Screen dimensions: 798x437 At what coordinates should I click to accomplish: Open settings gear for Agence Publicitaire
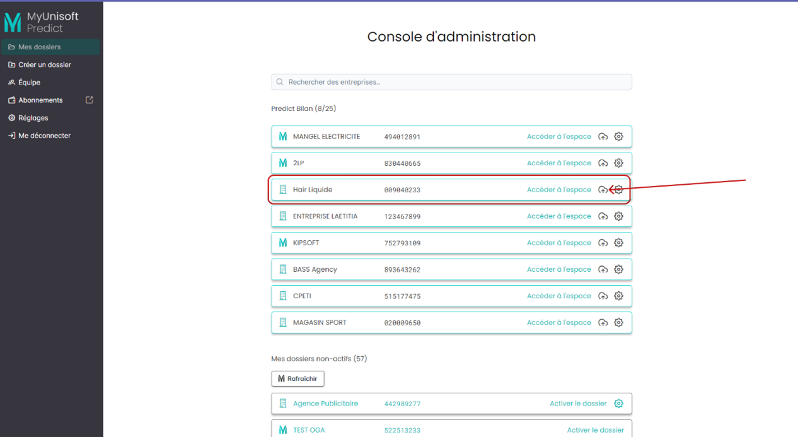tap(619, 403)
